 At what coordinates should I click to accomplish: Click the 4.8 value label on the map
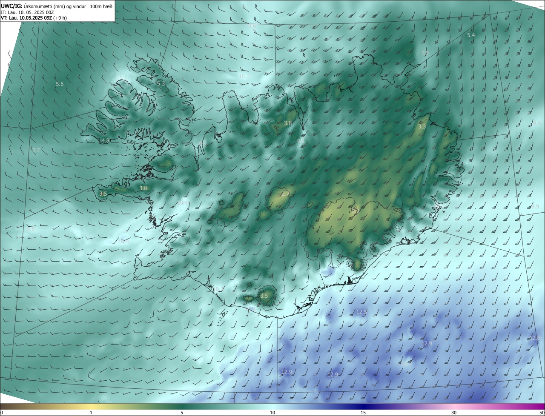(x=106, y=140)
